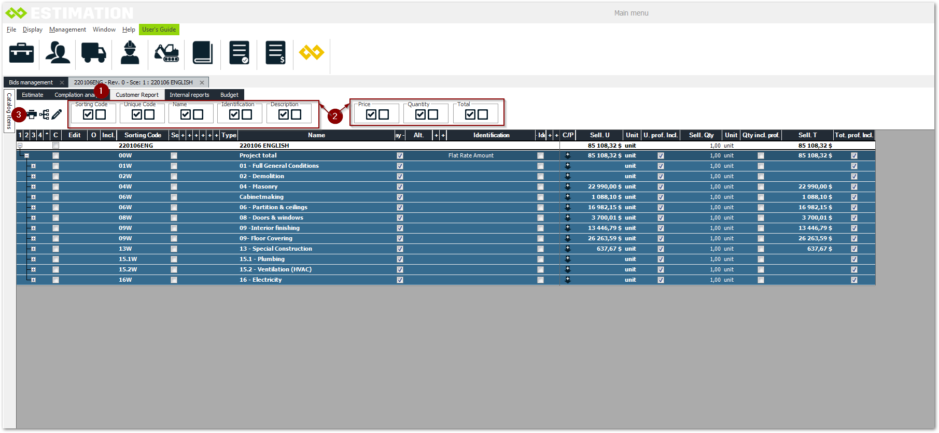939x433 pixels.
Task: Click the pencil edit icon
Action: (57, 114)
